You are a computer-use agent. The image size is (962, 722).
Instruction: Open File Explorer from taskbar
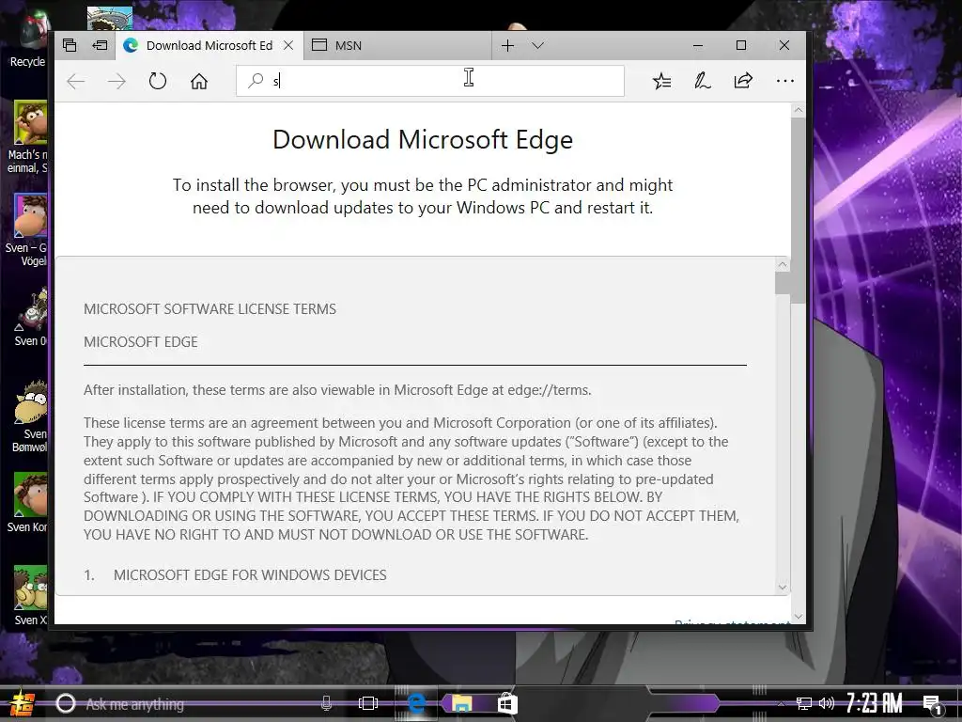[461, 703]
